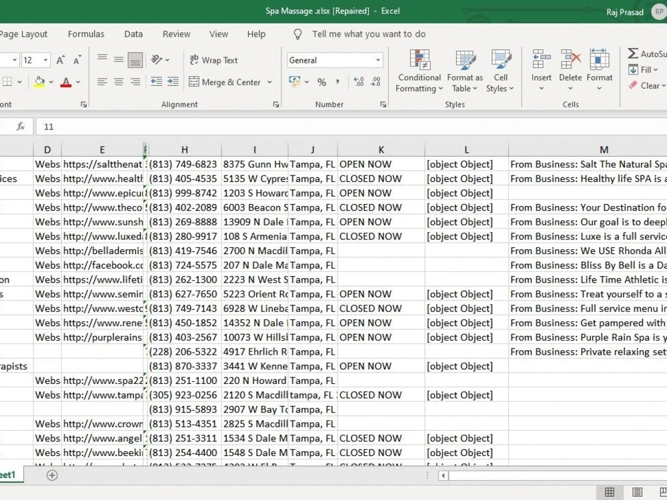Open the Page Layout tab

(23, 34)
